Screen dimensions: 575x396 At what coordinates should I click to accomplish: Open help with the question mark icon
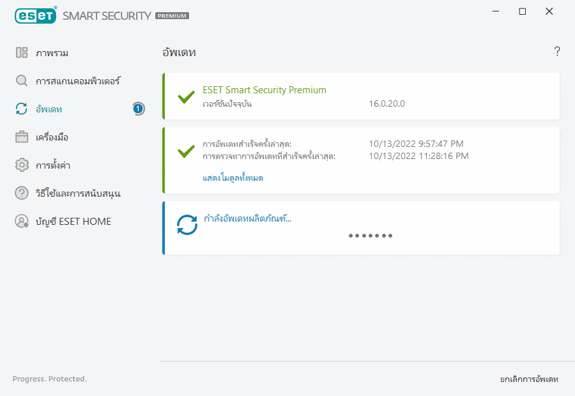(557, 52)
